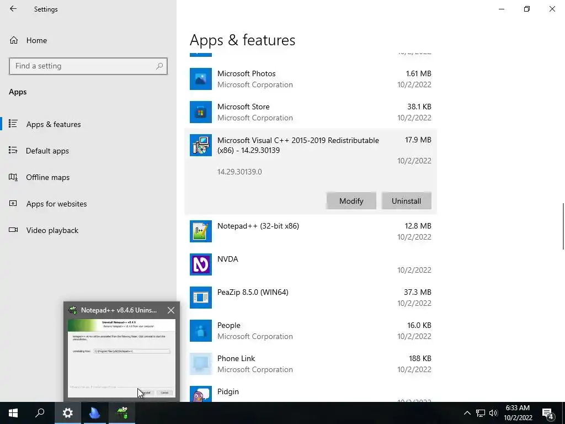The width and height of the screenshot is (565, 424).
Task: Click the Find a setting search box
Action: [88, 66]
